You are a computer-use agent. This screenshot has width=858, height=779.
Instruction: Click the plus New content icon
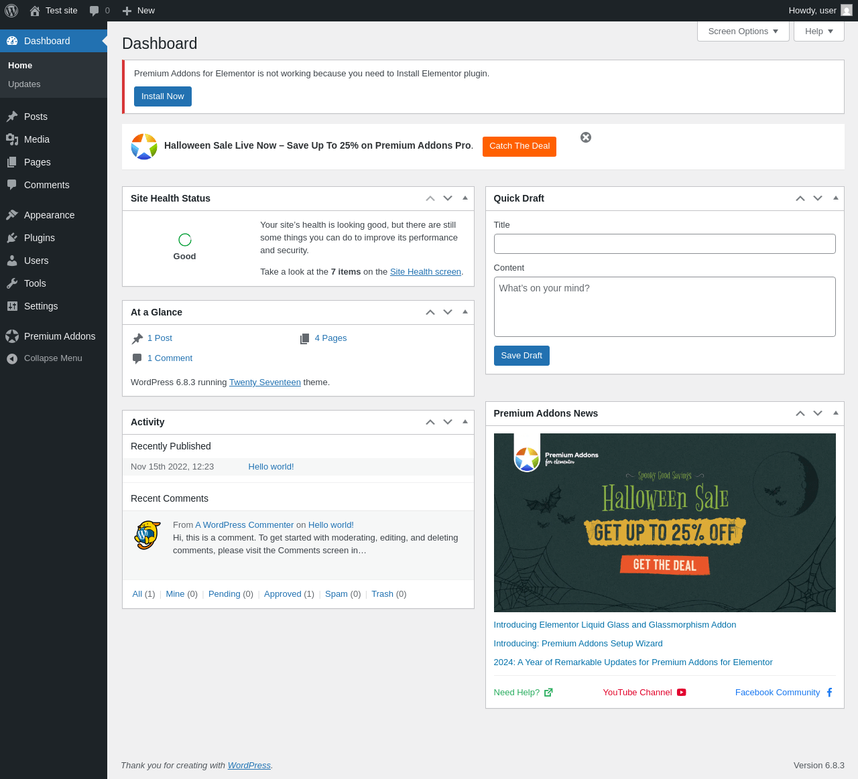pyautogui.click(x=127, y=11)
